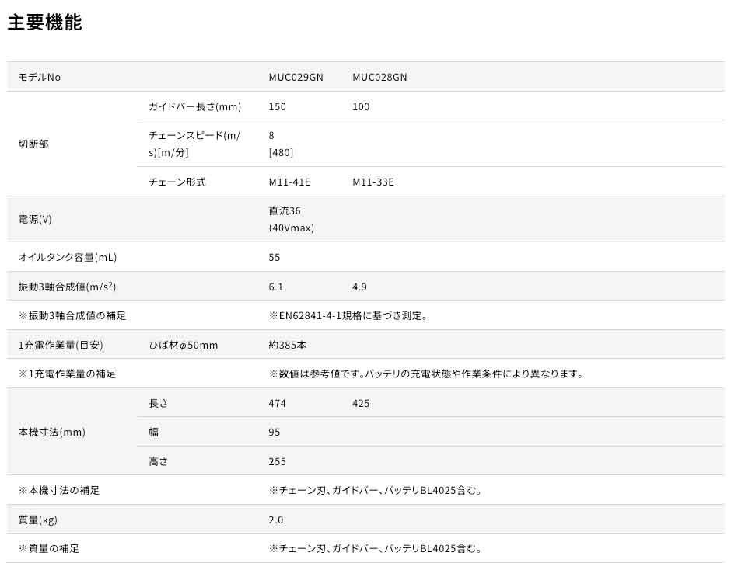Screen dimensions: 731x563
Task: Click the 本機寸法(mm) category cell
Action: tap(51, 432)
